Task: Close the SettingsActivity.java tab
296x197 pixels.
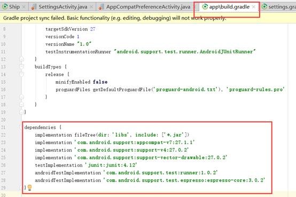Action: (91, 7)
